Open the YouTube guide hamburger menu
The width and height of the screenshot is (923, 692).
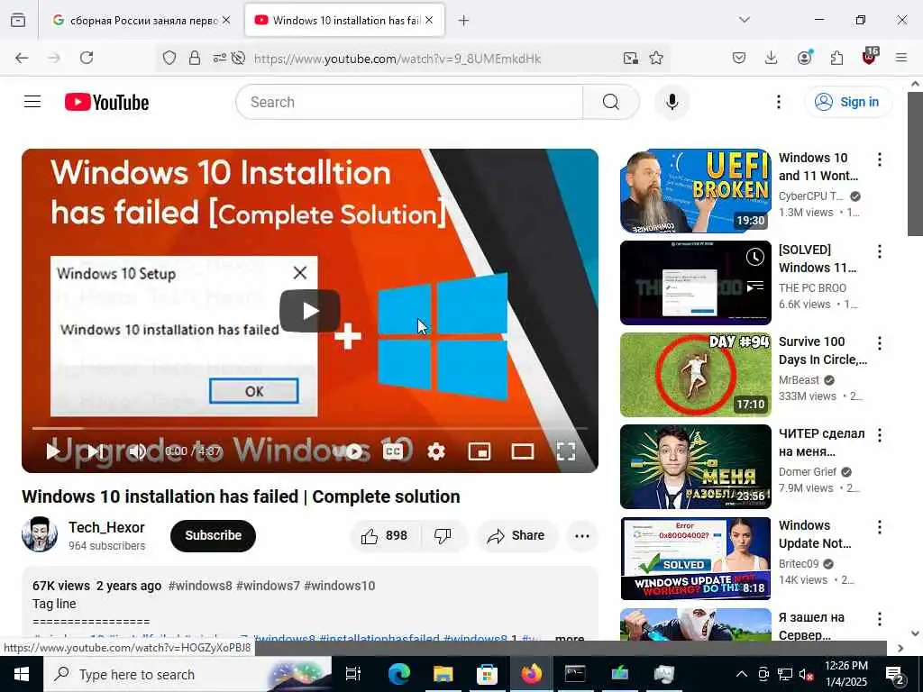click(x=32, y=102)
